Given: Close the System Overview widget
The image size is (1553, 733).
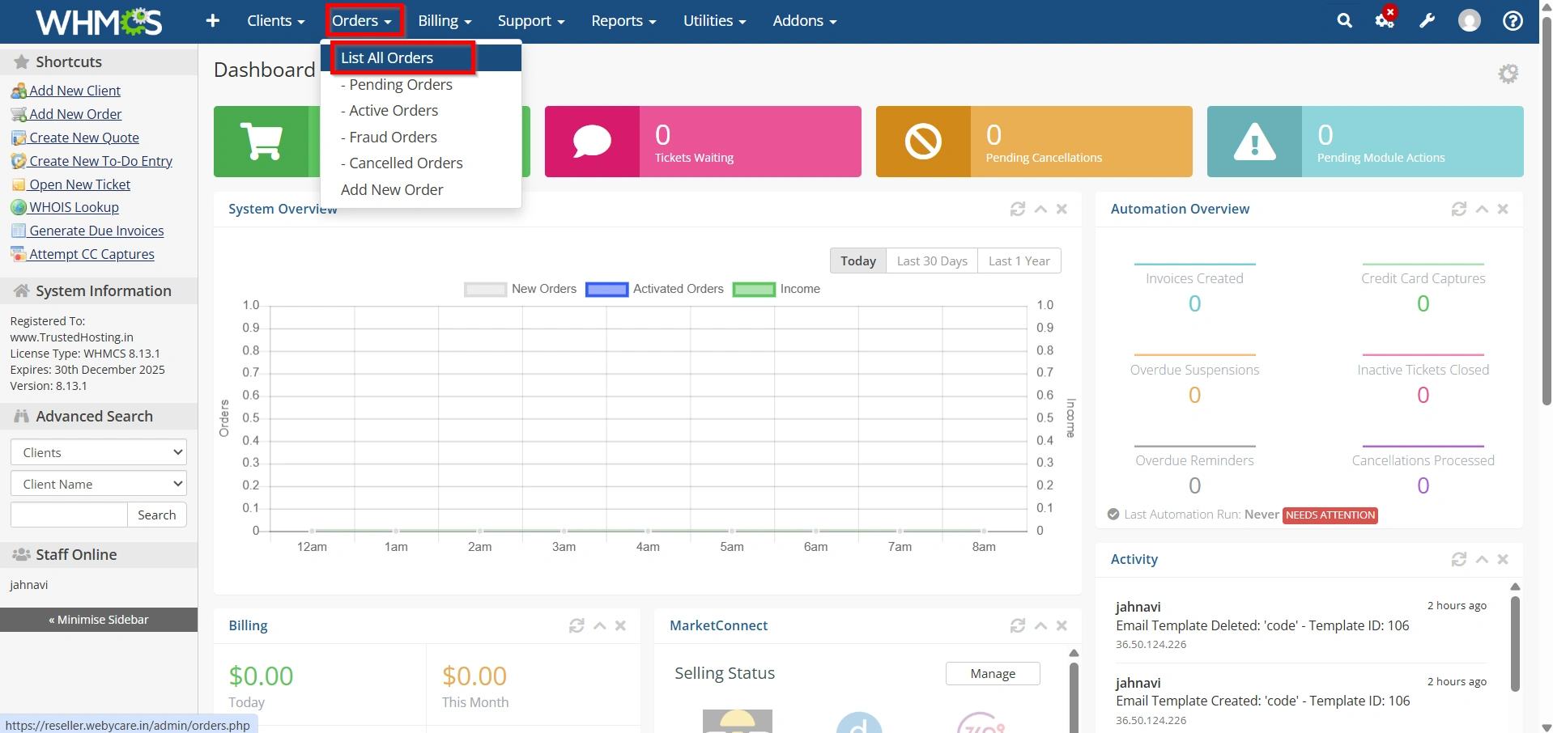Looking at the screenshot, I should coord(1062,209).
